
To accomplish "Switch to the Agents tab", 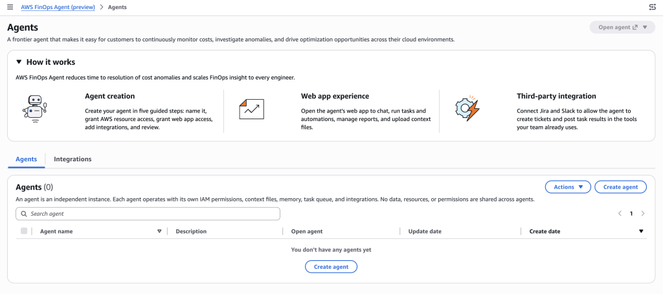I will [x=26, y=159].
